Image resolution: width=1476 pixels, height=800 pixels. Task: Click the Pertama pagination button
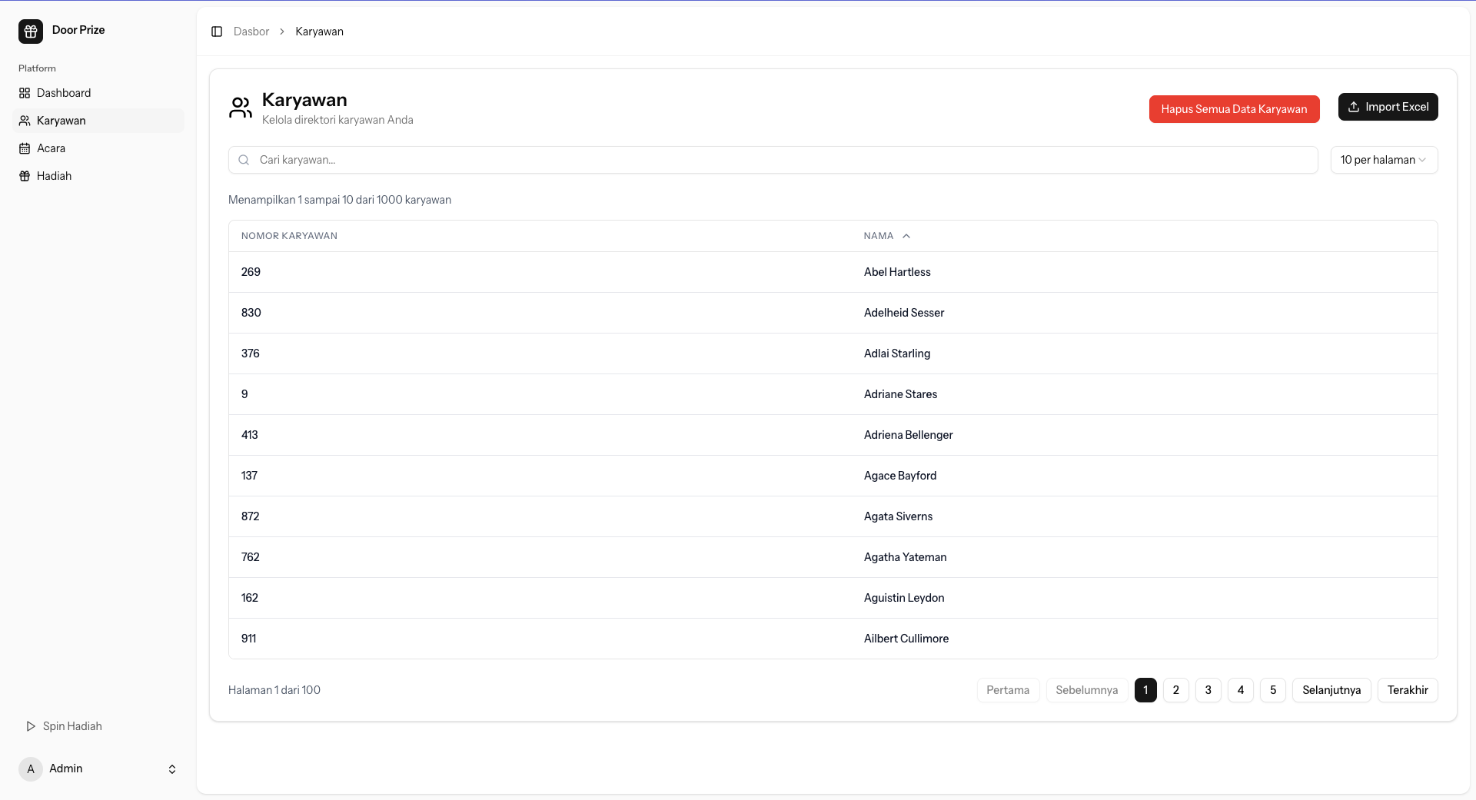point(1008,690)
